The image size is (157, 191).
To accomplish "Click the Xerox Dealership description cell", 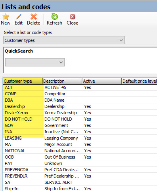I will coord(63,113).
